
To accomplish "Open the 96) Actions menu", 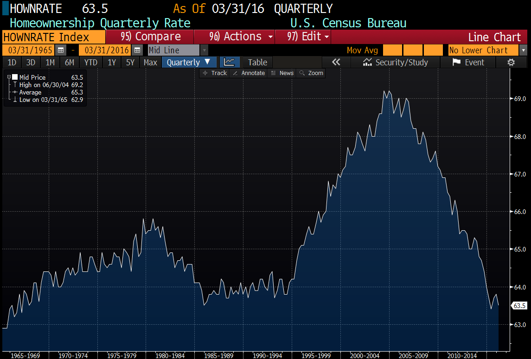I will point(234,37).
